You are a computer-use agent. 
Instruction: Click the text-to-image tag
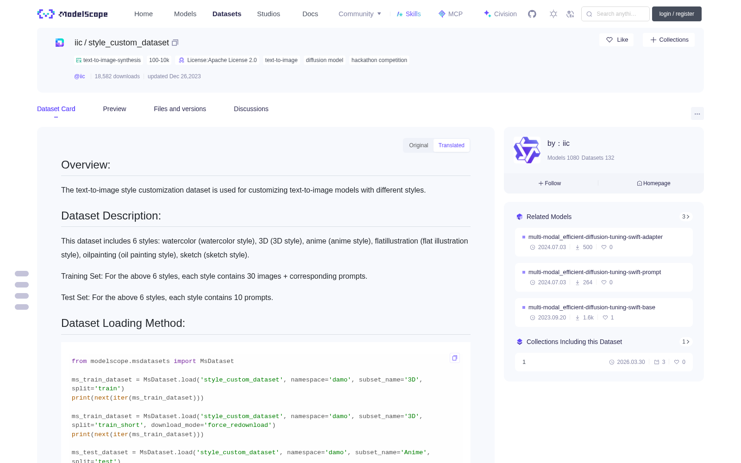(281, 60)
